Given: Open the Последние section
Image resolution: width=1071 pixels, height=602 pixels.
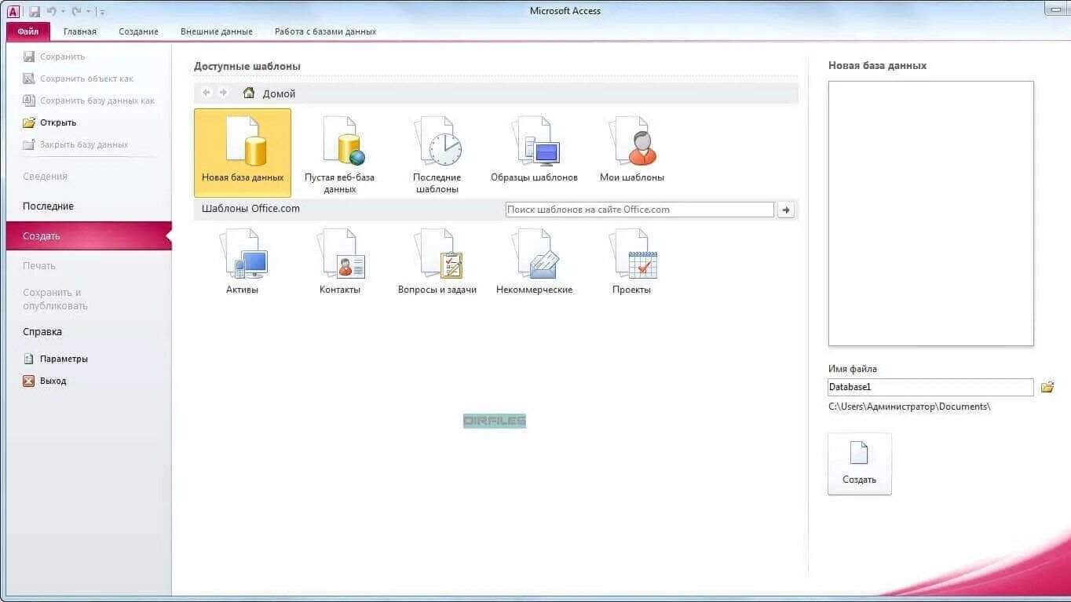Looking at the screenshot, I should [x=48, y=206].
